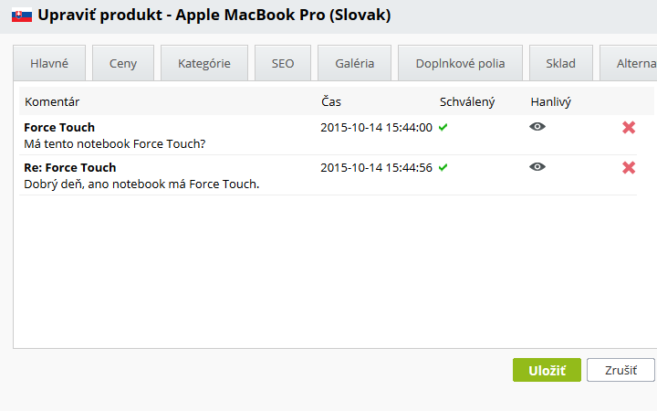Select the Force Touch comment title
Screen dimensions: 657x411
tap(59, 128)
